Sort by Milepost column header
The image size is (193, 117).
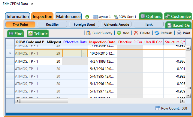pyautogui.click(x=54, y=42)
